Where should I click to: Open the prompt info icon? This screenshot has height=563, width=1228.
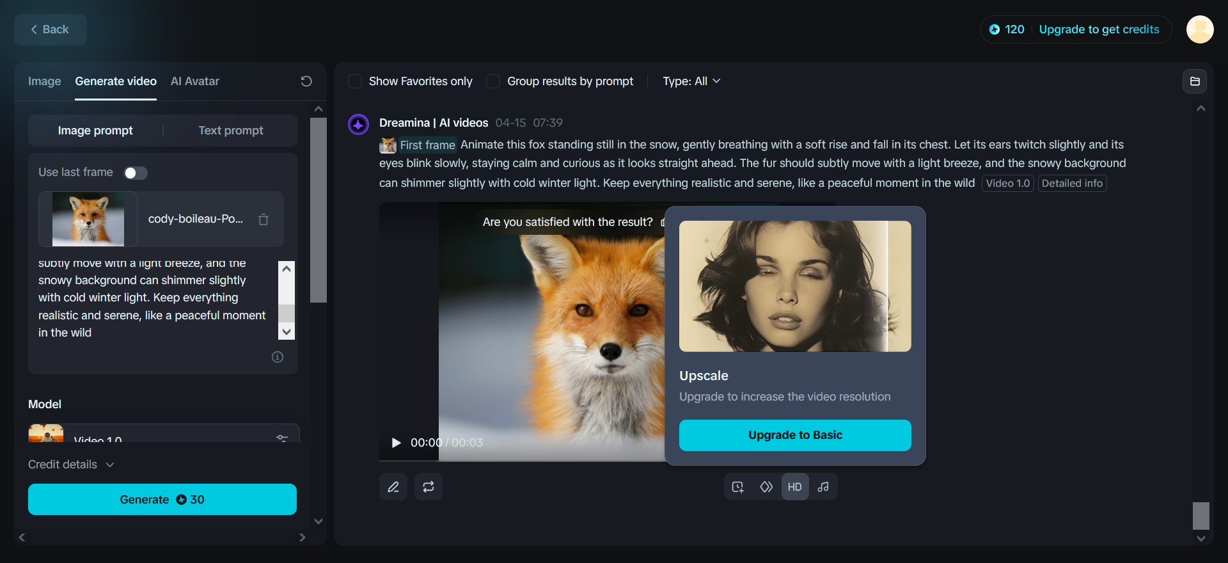[278, 357]
